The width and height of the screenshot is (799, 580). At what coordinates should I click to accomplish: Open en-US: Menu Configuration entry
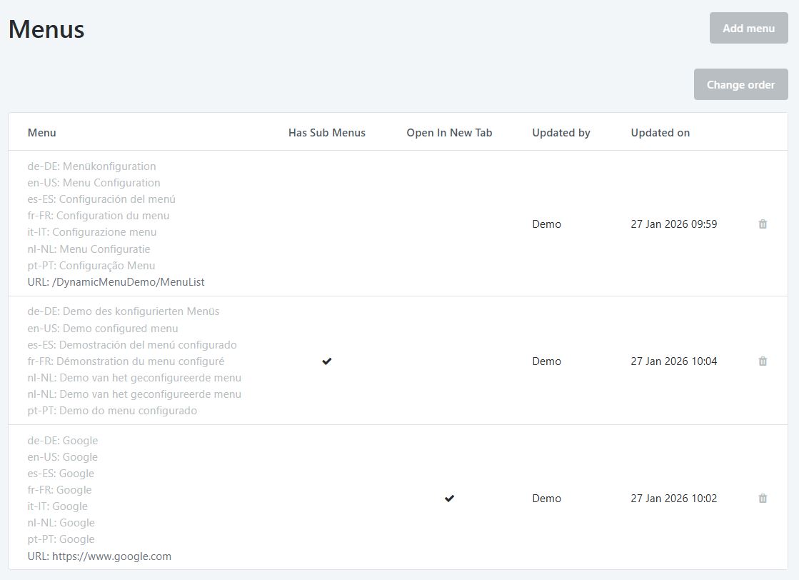(x=94, y=182)
